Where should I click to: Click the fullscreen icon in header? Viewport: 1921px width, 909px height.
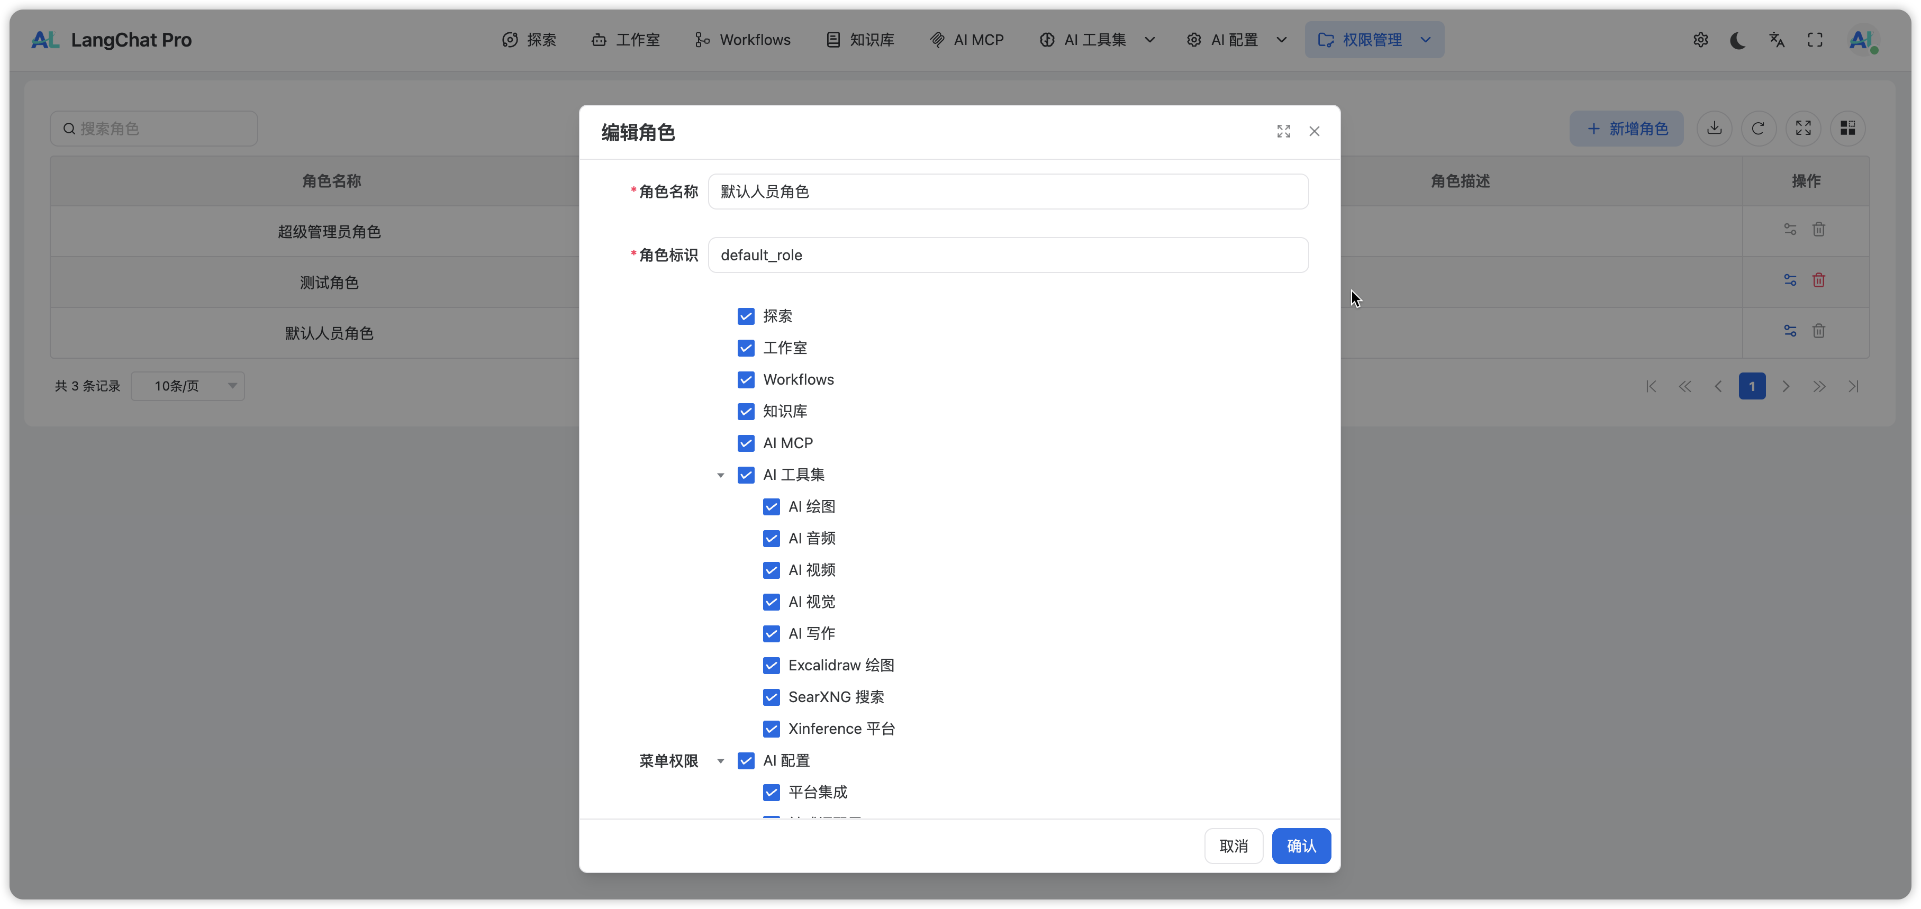(1815, 40)
